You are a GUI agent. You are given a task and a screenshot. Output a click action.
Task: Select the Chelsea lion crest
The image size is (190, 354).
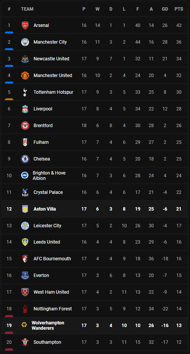[25, 159]
